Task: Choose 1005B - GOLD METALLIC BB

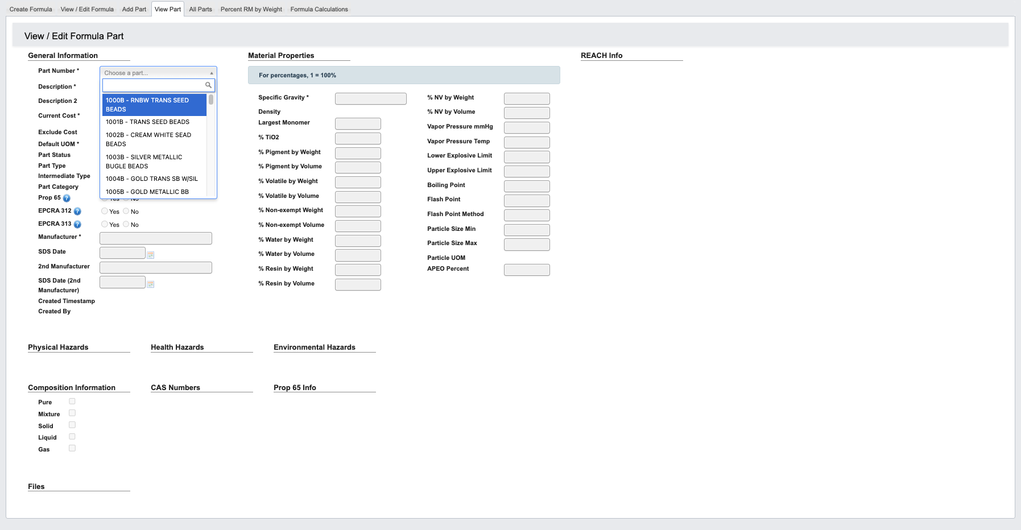Action: point(154,192)
